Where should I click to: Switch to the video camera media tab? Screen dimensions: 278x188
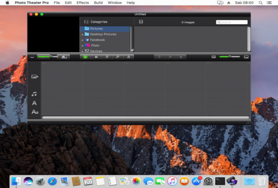point(96,57)
